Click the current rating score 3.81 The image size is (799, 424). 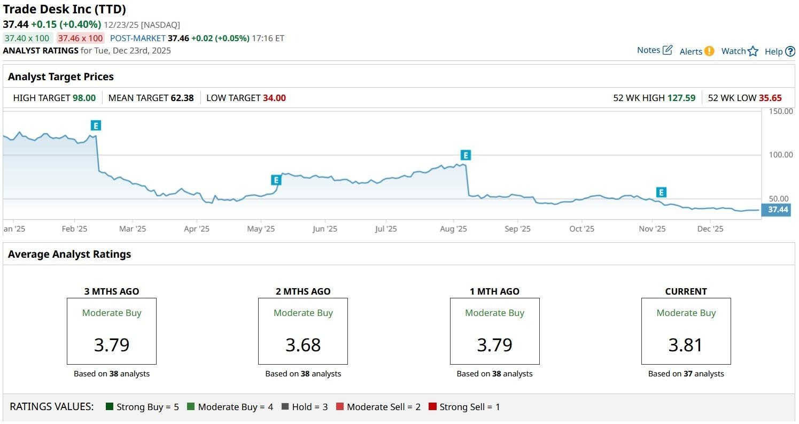686,345
